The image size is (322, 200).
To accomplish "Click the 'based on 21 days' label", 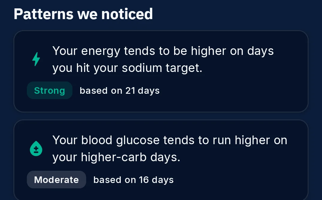I will click(120, 91).
